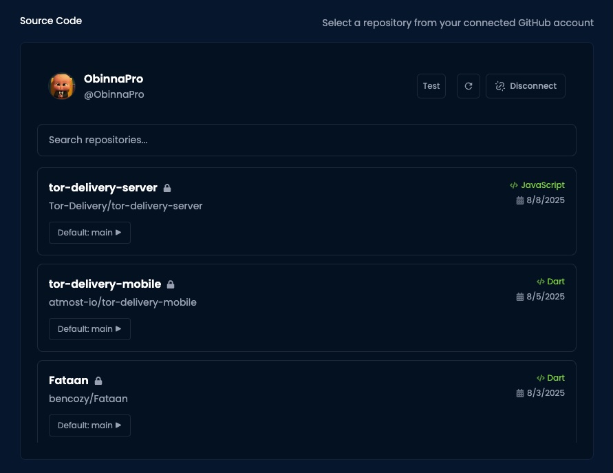Screen dimensions: 613x473
Task: Click the calendar icon next to 8/5/2025
Action: click(520, 297)
